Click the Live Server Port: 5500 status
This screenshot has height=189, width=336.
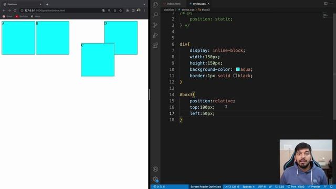click(296, 187)
